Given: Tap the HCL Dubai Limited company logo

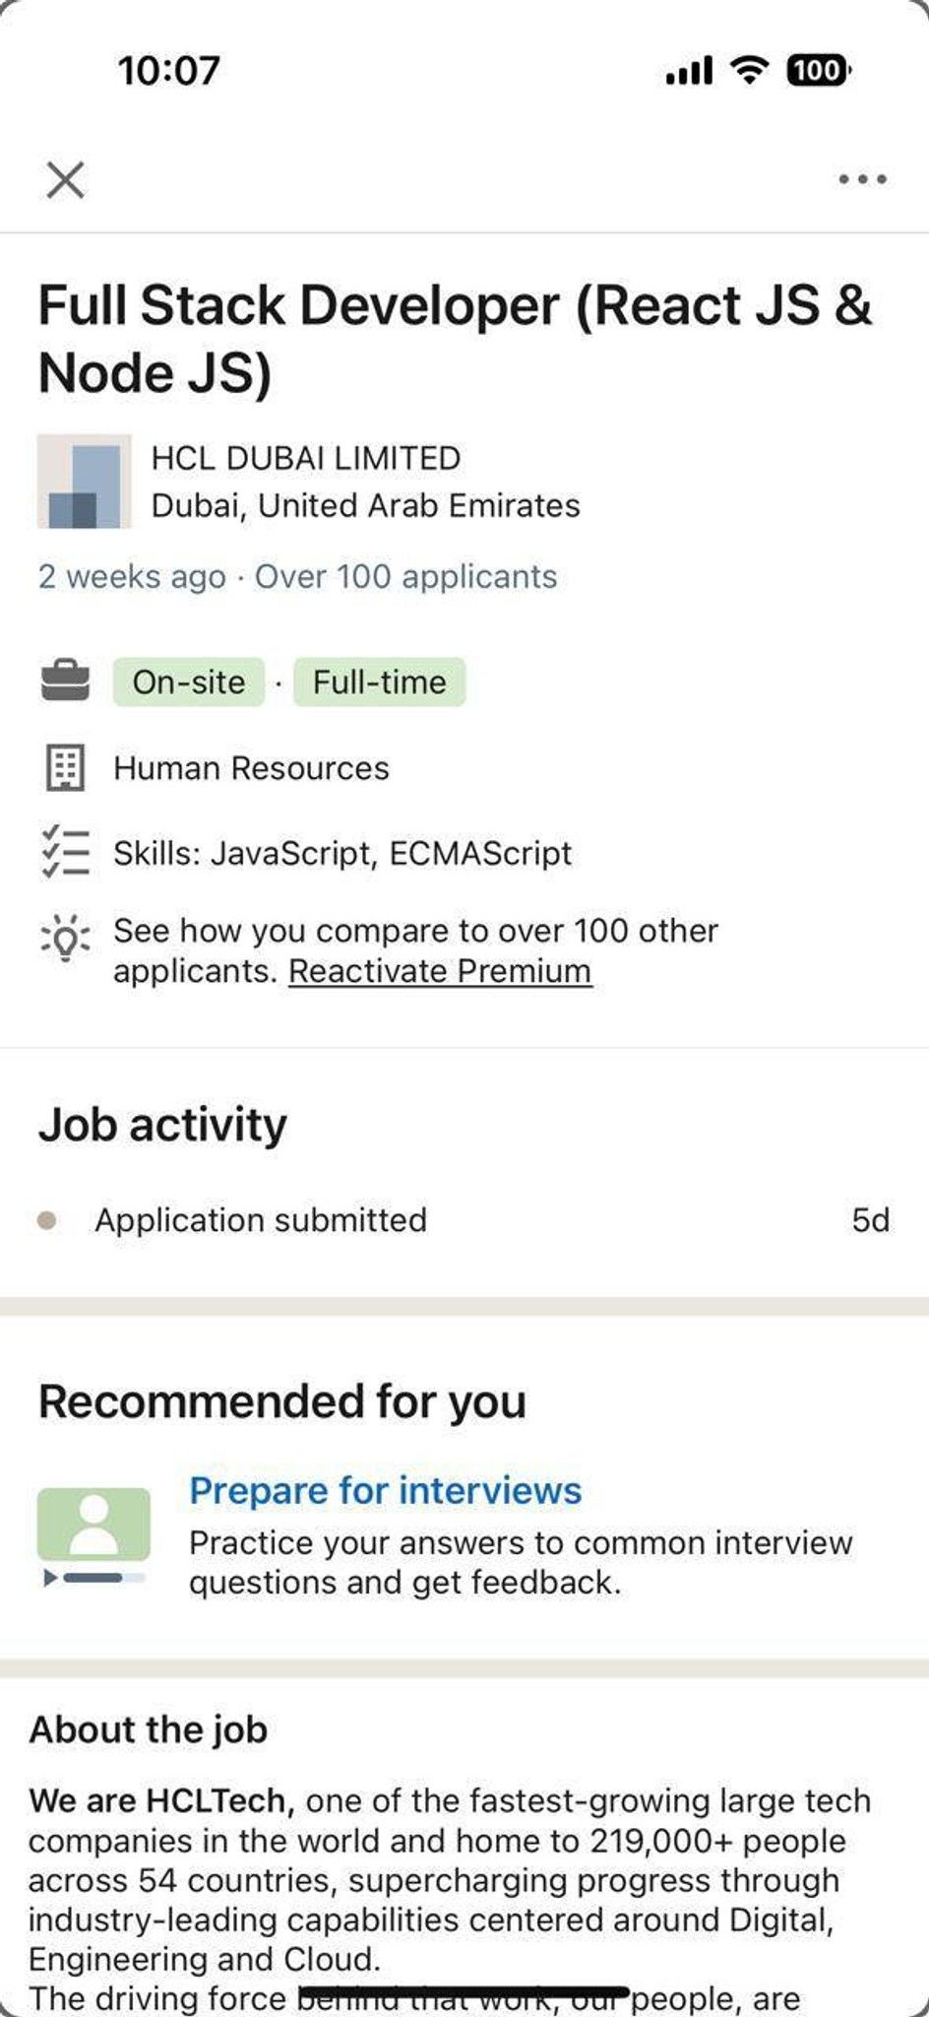Looking at the screenshot, I should click(85, 482).
